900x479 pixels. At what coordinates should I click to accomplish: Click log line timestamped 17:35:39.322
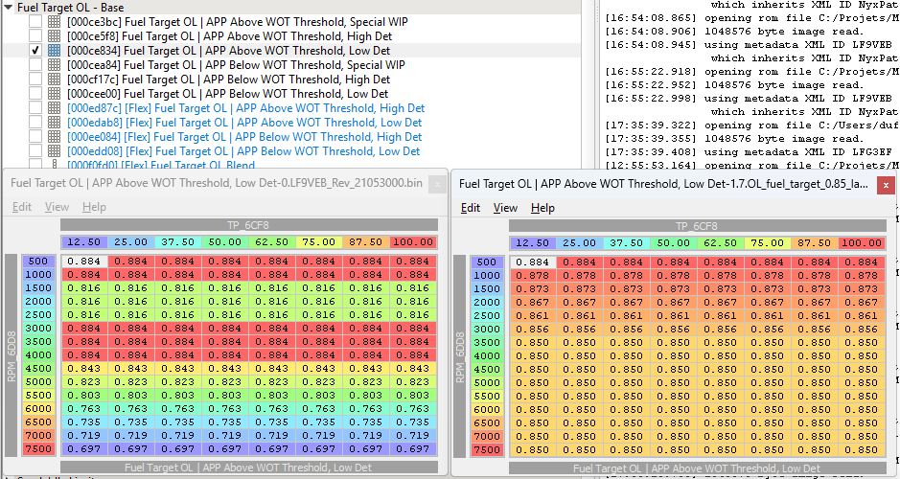coord(751,125)
